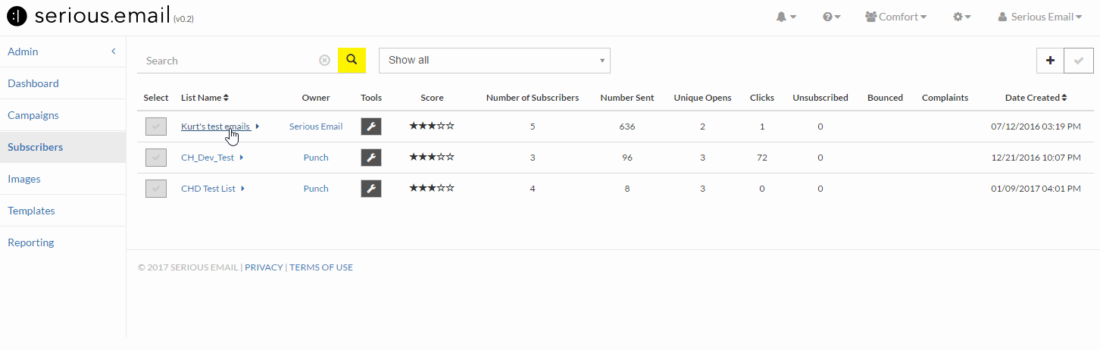Expand the Comfort group dropdown
Image resolution: width=1100 pixels, height=350 pixels.
pos(895,17)
